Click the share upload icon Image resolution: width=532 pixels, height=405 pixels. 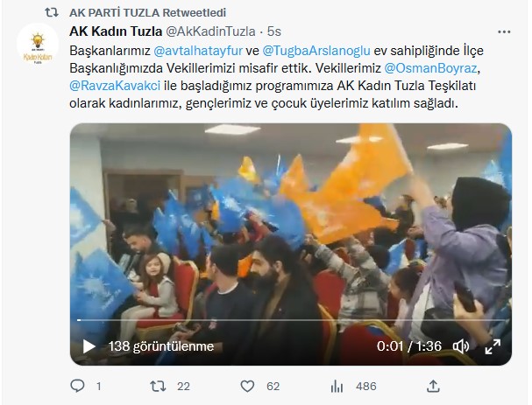tap(433, 386)
